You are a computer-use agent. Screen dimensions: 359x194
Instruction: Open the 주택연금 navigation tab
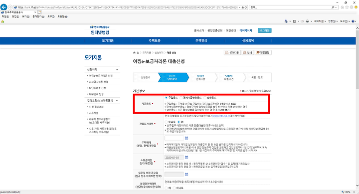pos(201,41)
